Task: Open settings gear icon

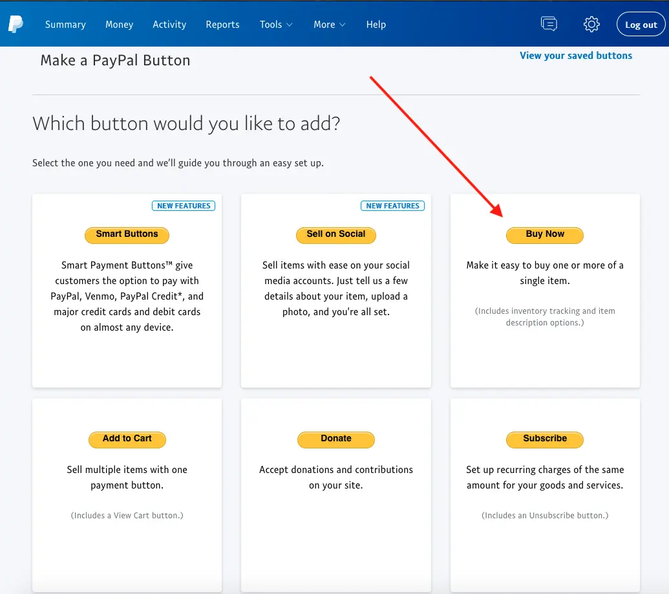Action: [591, 24]
